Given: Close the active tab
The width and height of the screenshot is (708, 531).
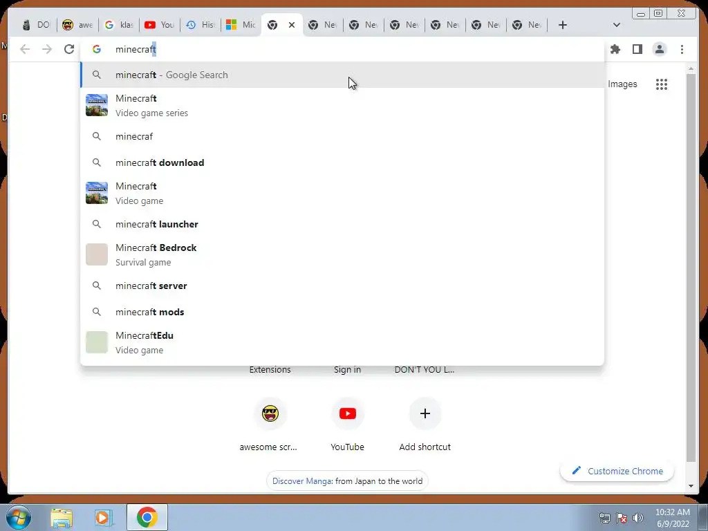Looking at the screenshot, I should tap(292, 25).
